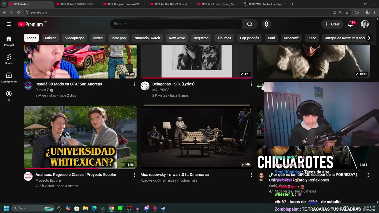Viewport: 379px width, 213px height.
Task: Reload the page in Chrome
Action: pyautogui.click(x=18, y=12)
